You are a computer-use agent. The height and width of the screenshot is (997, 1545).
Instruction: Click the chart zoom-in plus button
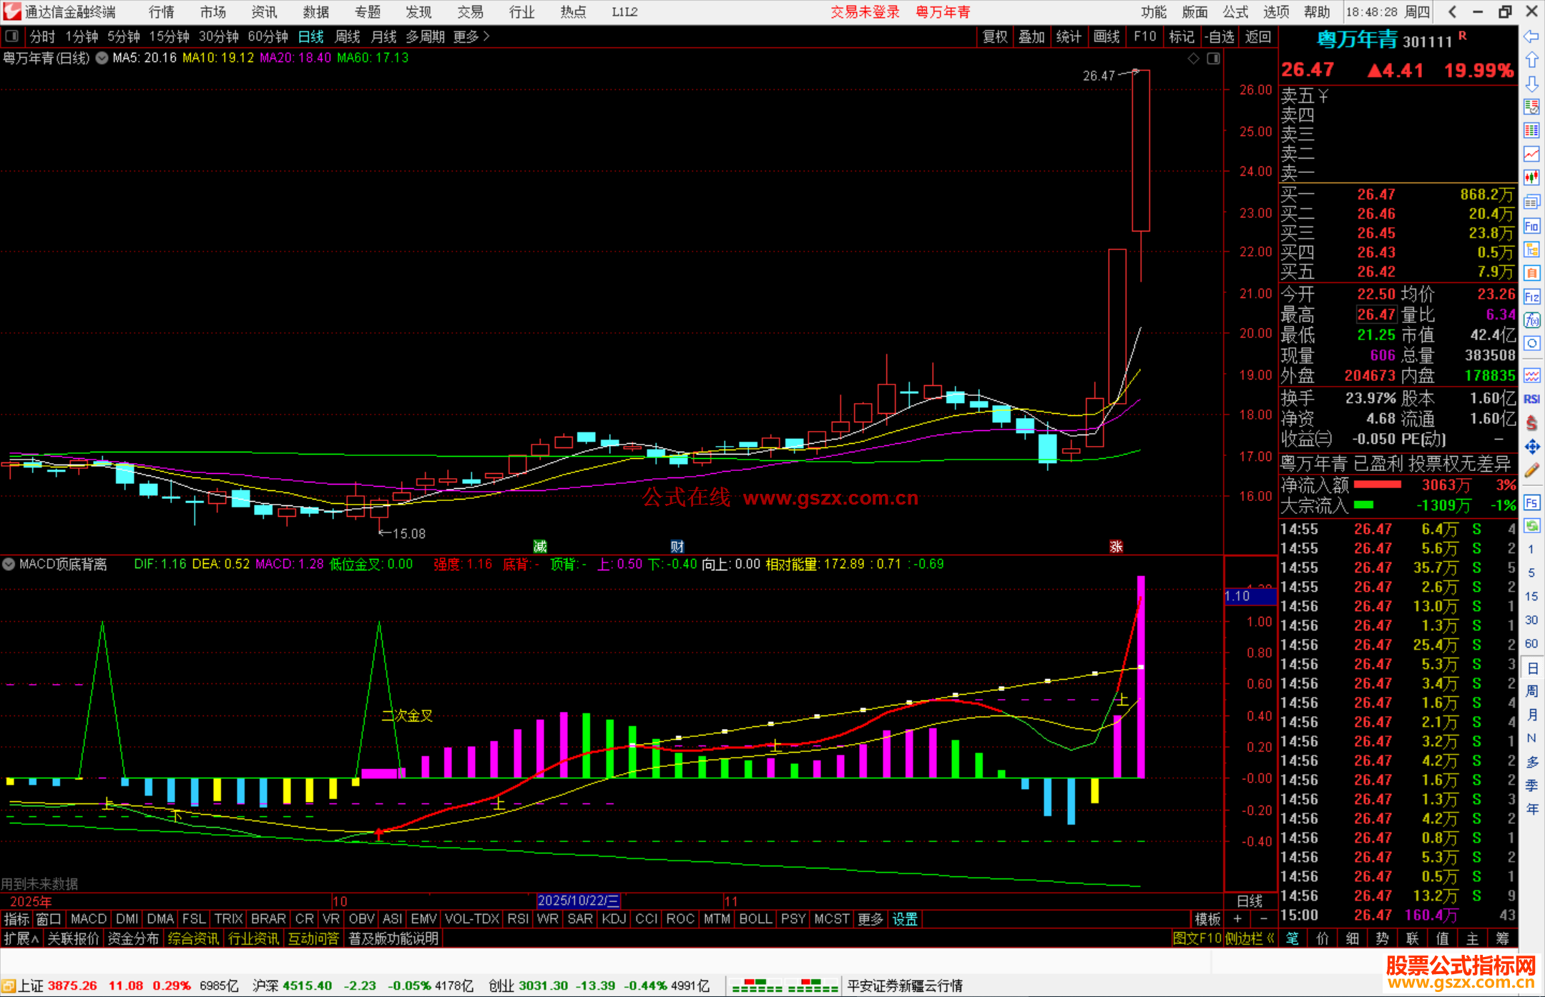tap(1237, 919)
